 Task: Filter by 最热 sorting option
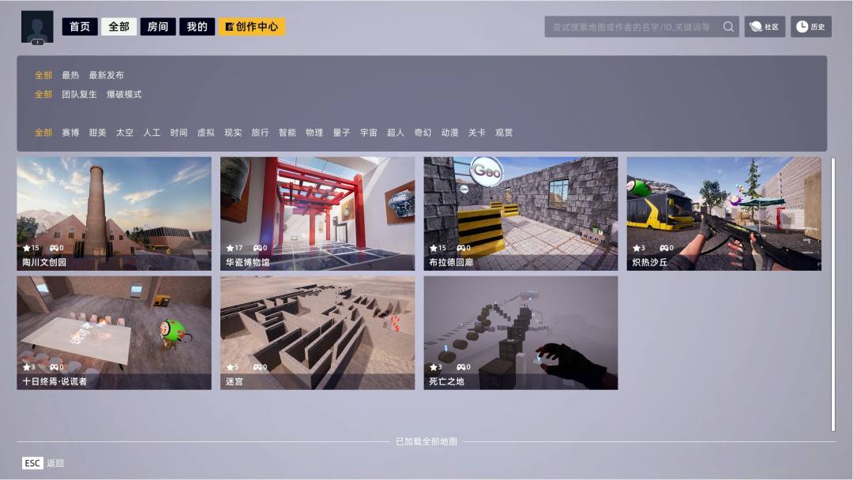(70, 75)
